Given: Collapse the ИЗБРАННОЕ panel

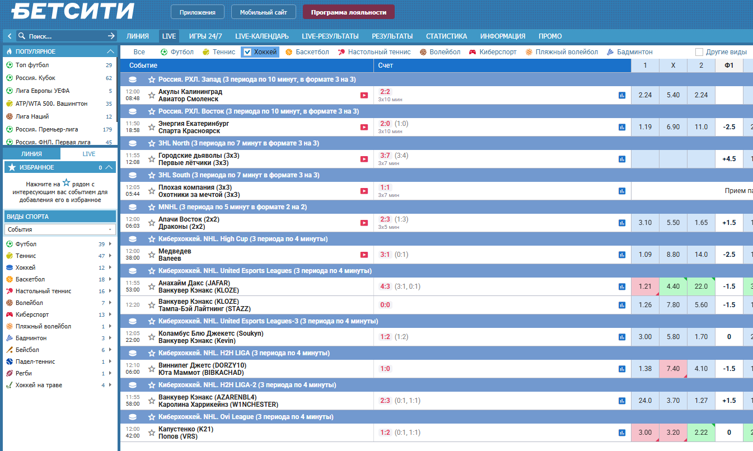Looking at the screenshot, I should pos(109,167).
